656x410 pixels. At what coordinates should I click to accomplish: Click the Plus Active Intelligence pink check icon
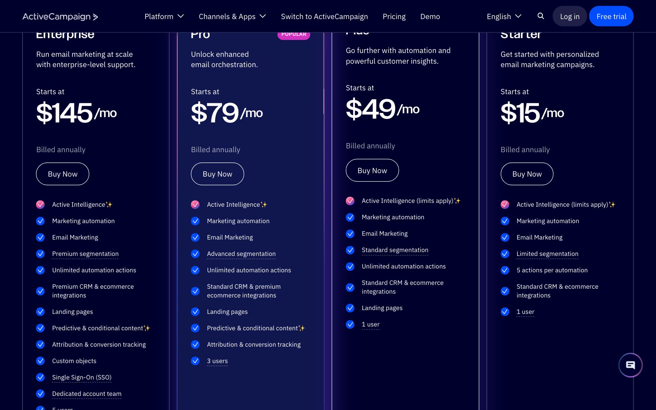[350, 201]
